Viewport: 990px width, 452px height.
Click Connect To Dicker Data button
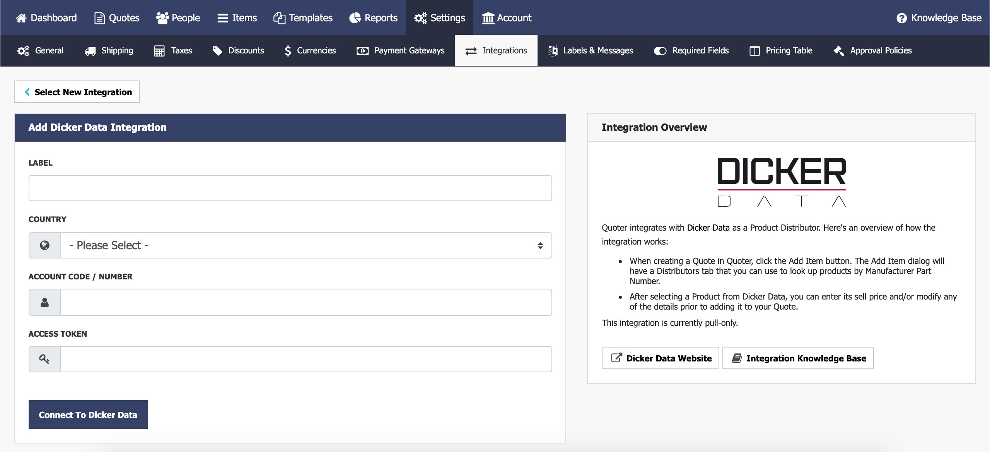[88, 414]
